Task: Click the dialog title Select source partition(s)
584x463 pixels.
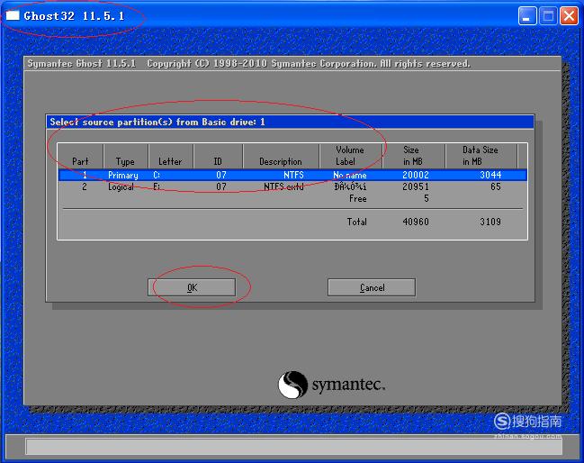Action: [157, 122]
